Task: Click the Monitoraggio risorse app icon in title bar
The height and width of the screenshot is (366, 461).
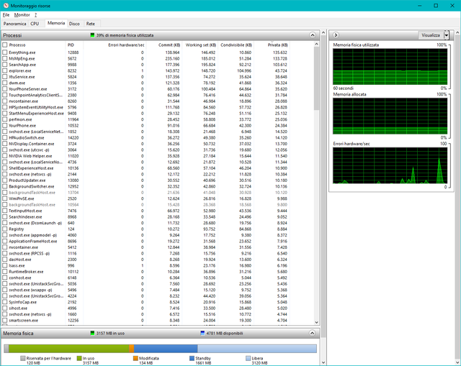Action: (6, 6)
